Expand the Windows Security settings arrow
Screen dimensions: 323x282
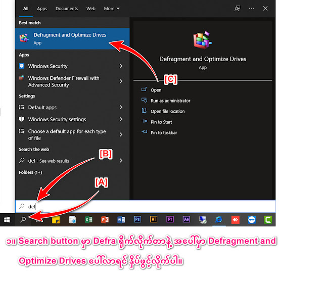pos(121,119)
